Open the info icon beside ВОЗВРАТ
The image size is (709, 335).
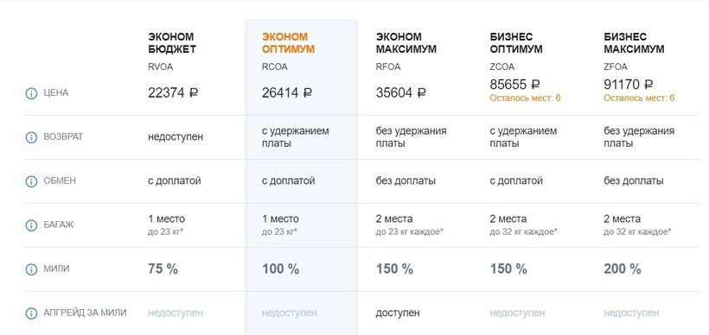coord(31,137)
